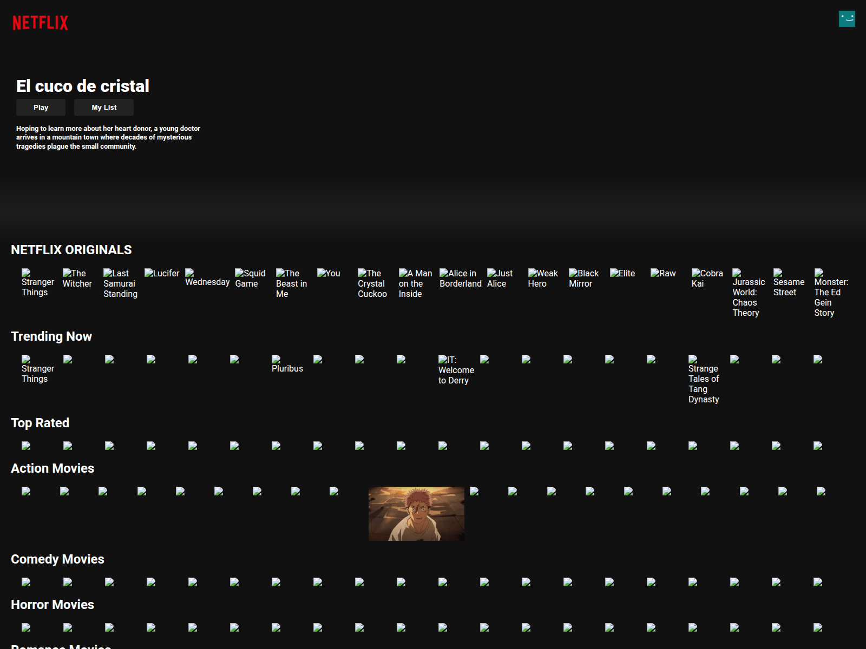
Task: Open The Crystal Cuckoo poster
Action: (372, 283)
